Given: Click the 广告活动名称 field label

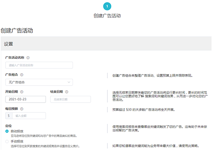Looking at the screenshot, I should pos(15,57).
